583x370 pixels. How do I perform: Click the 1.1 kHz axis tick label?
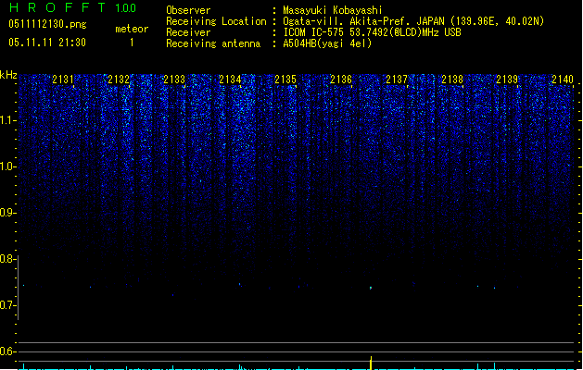click(x=8, y=120)
